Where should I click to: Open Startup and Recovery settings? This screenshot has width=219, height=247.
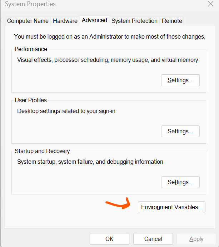[180, 182]
